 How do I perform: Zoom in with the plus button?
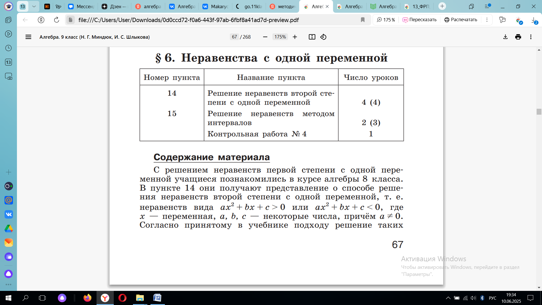(295, 37)
